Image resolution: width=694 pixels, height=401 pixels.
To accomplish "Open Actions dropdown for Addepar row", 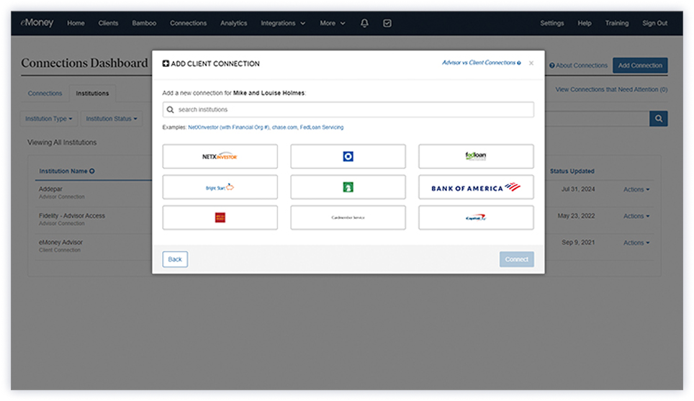I will click(636, 189).
